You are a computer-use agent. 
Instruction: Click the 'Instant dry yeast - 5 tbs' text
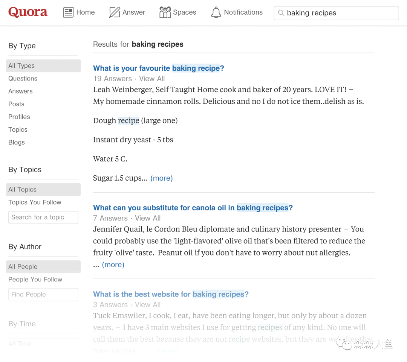pos(133,140)
